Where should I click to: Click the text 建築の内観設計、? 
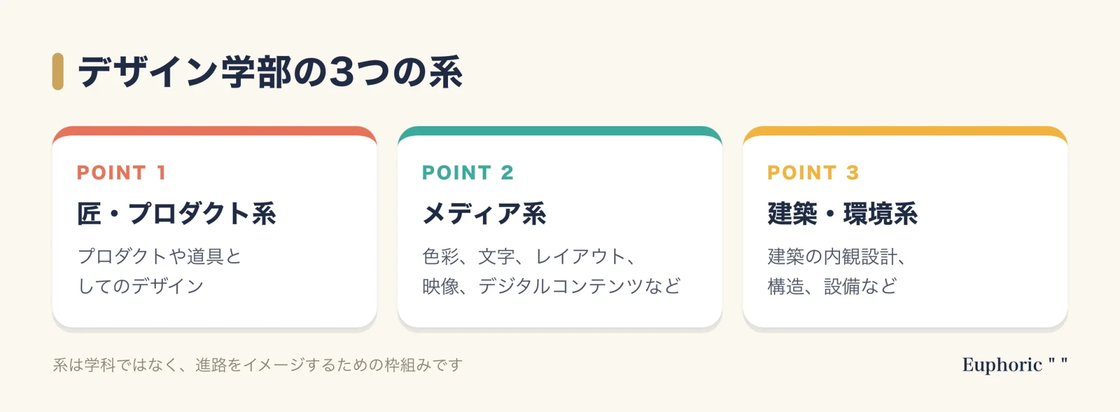click(836, 256)
